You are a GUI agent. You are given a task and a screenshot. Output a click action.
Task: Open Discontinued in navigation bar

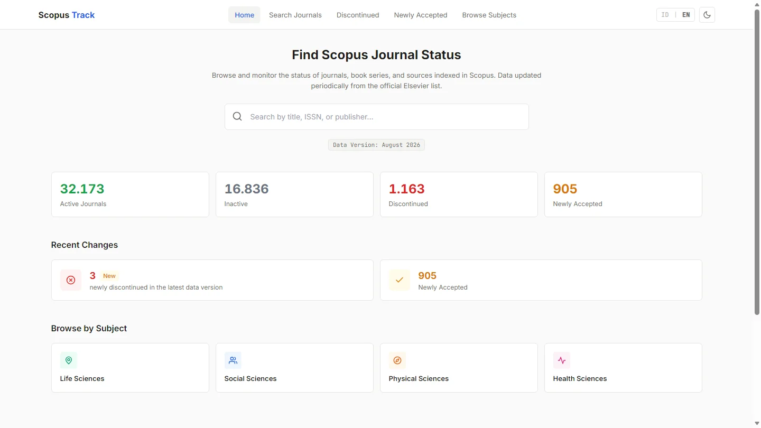click(x=358, y=15)
